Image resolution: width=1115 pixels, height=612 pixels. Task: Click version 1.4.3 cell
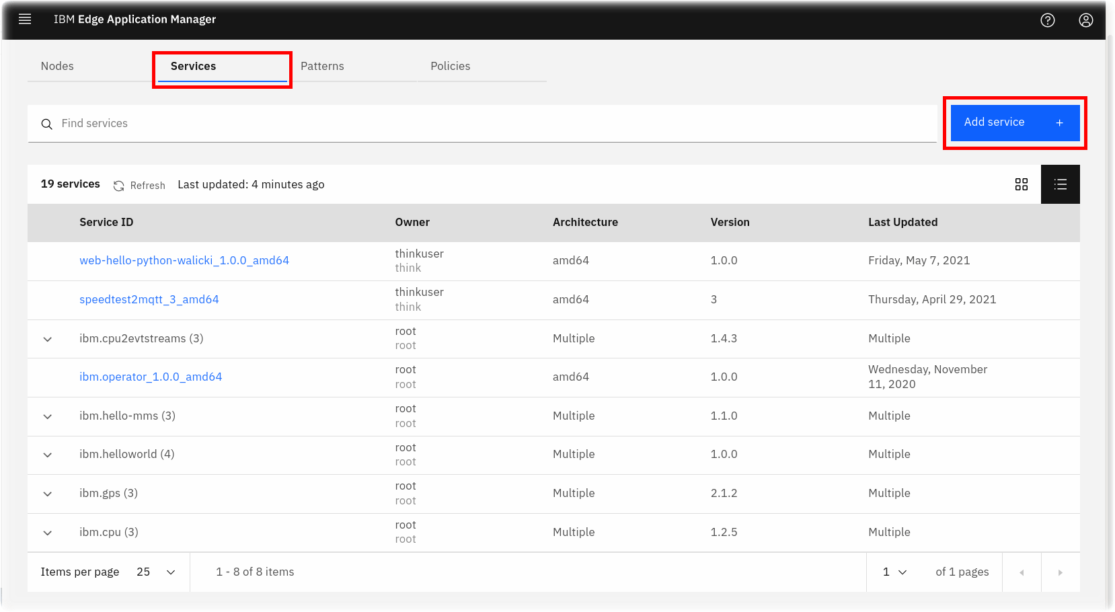(x=724, y=338)
